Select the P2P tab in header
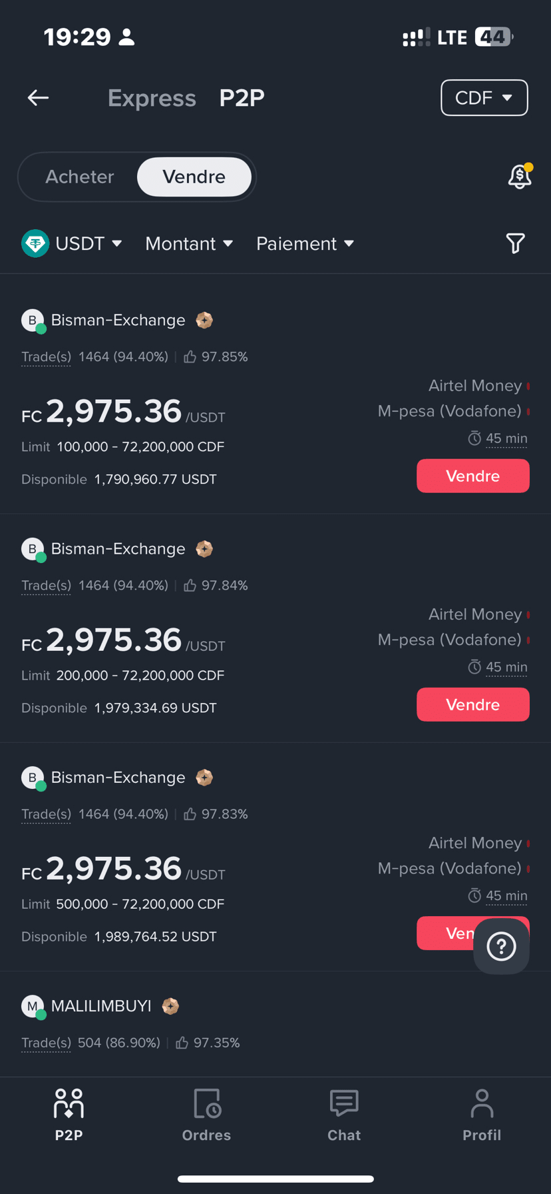551x1194 pixels. [x=242, y=98]
